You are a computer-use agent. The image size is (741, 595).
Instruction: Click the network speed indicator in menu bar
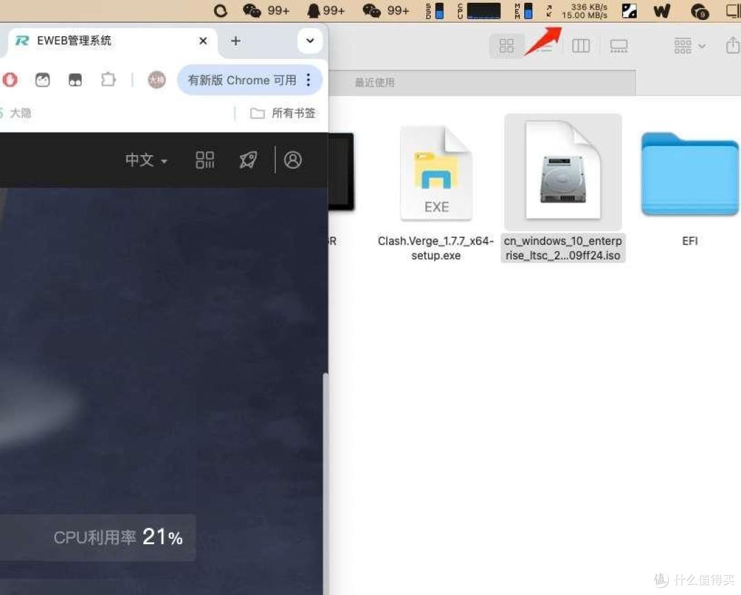tap(576, 11)
